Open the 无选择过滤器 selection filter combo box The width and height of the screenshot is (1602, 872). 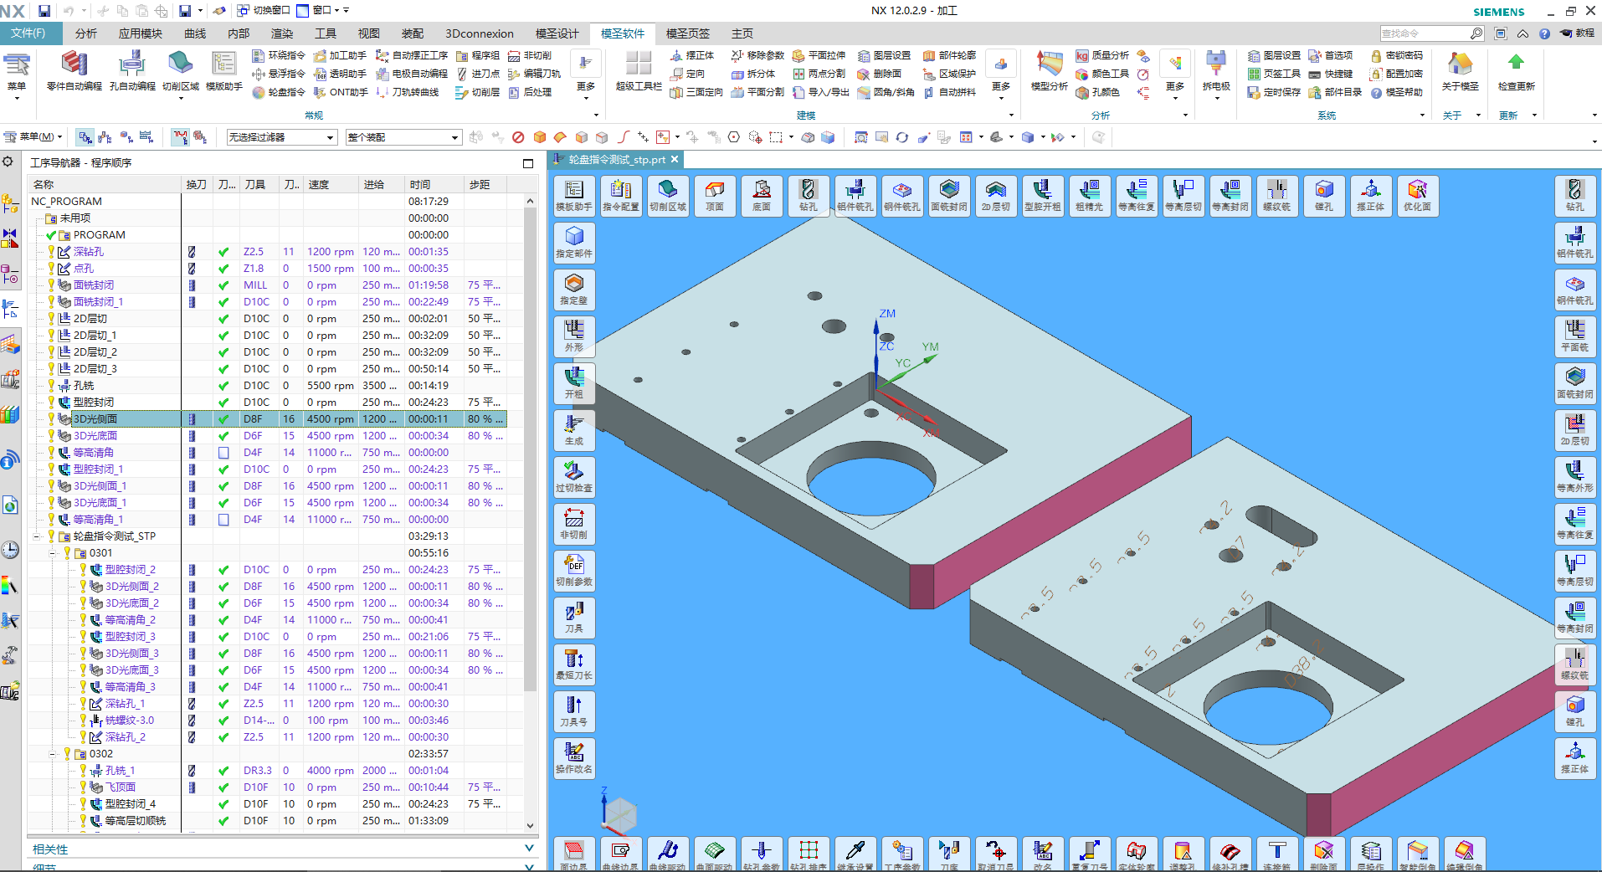pos(281,137)
